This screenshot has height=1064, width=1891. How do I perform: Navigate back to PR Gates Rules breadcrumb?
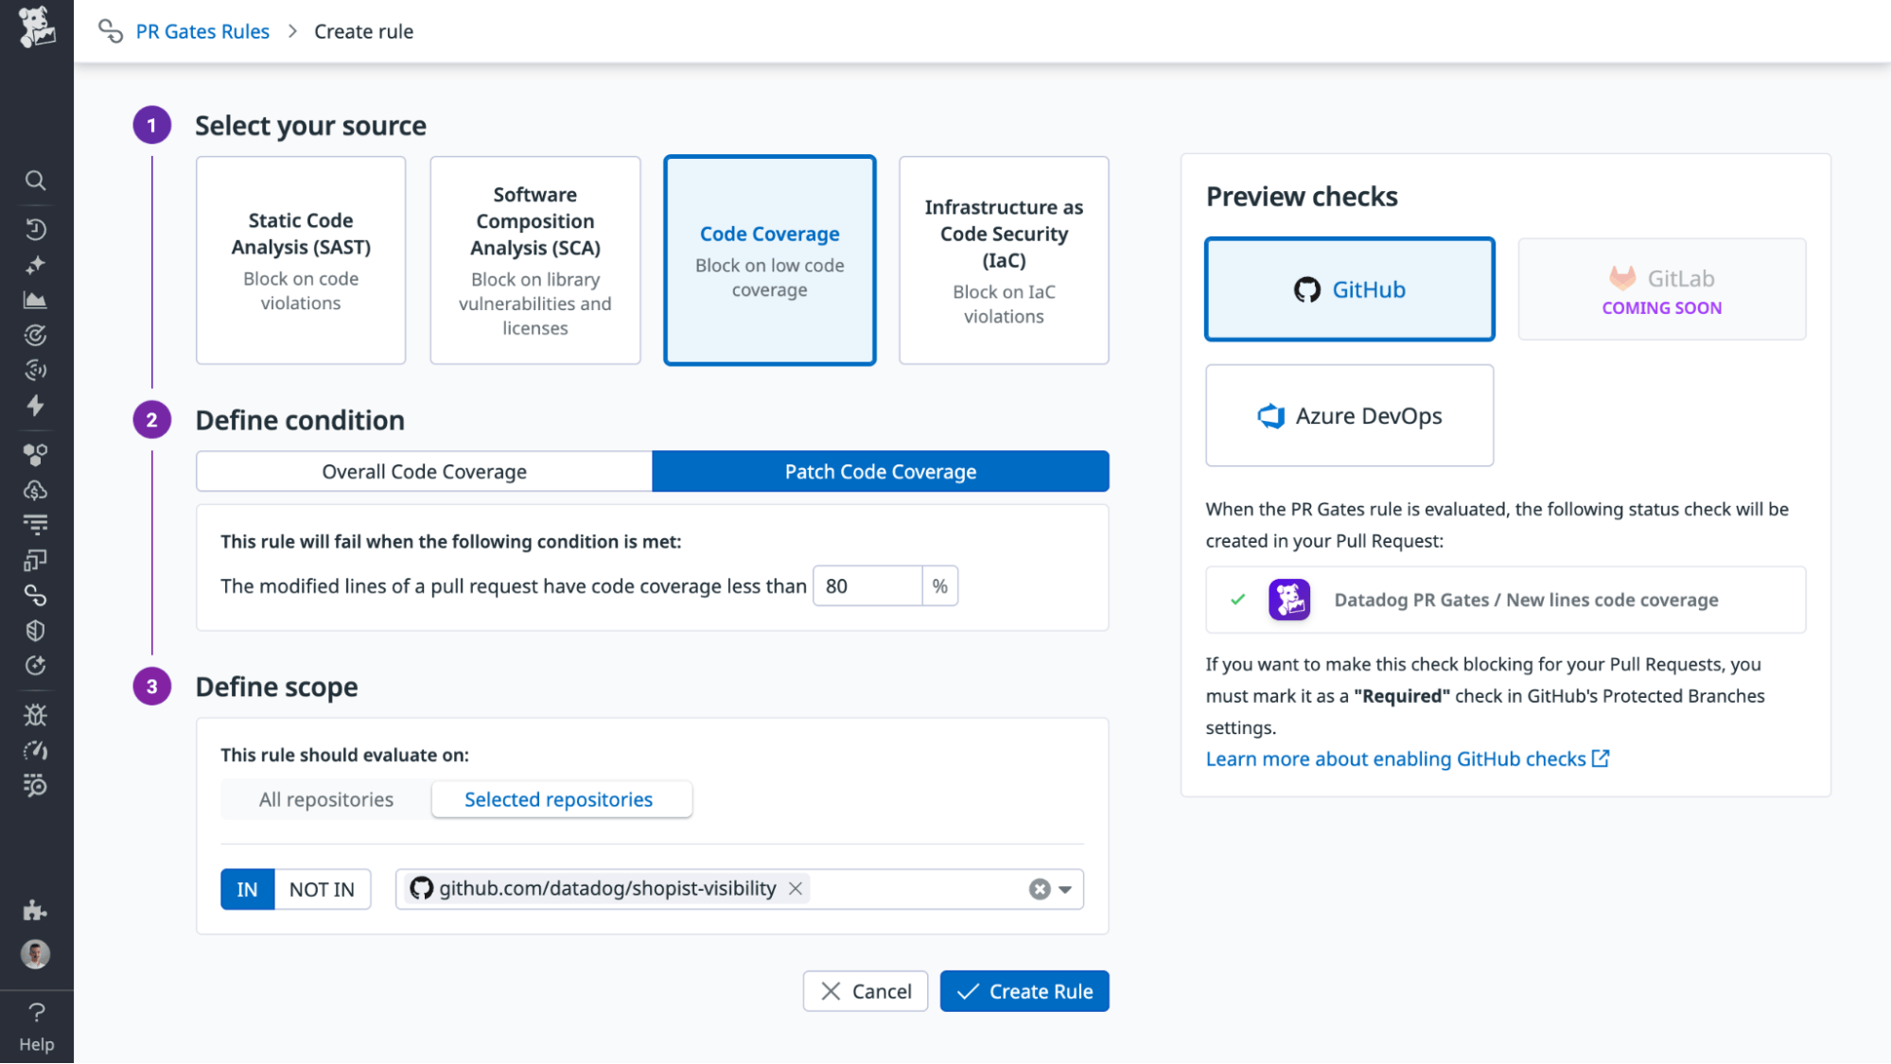202,31
